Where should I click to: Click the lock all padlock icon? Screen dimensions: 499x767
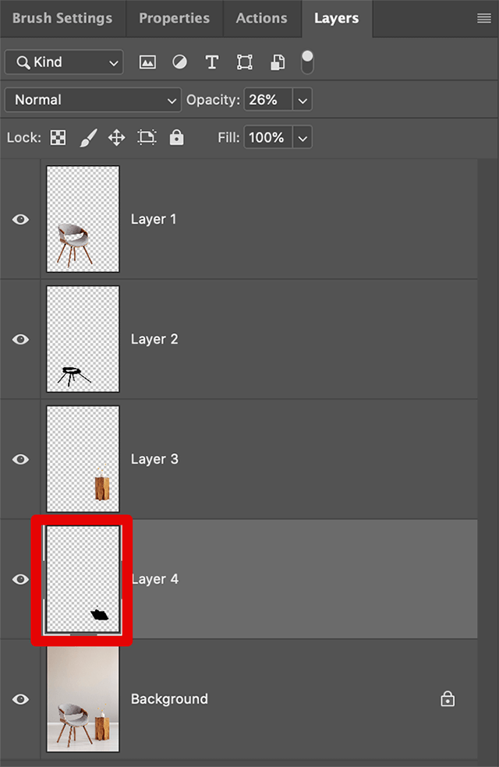tap(175, 137)
